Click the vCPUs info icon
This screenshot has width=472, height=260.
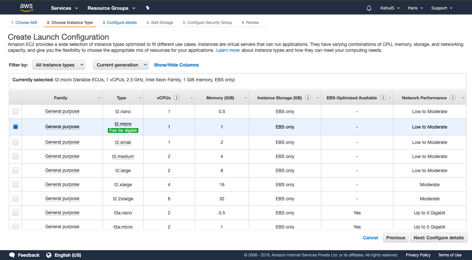click(x=176, y=97)
